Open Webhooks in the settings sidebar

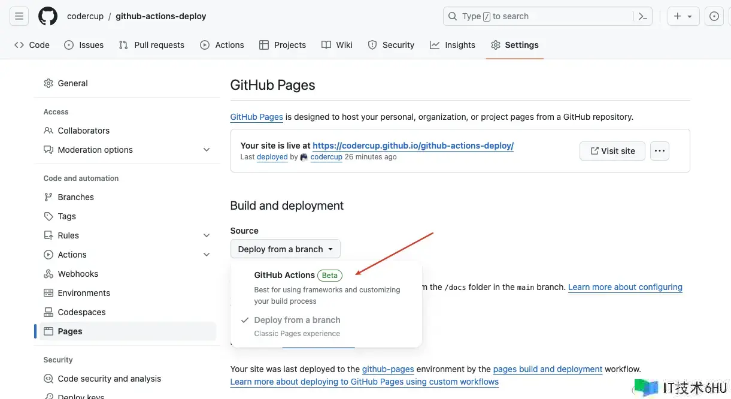click(x=78, y=274)
